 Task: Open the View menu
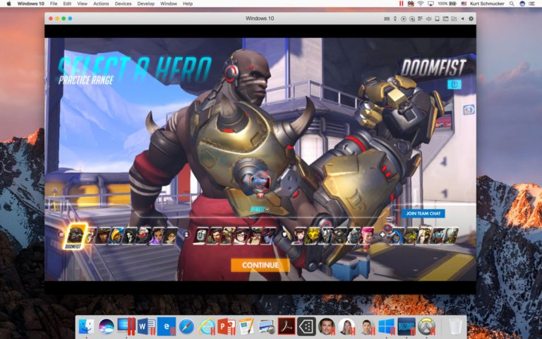82,4
